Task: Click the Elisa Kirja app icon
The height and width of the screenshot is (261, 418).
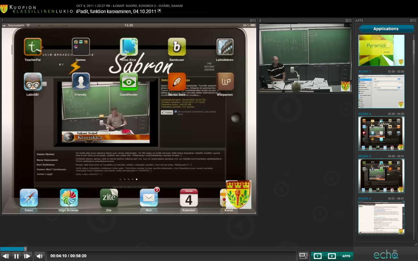Action: (x=129, y=47)
